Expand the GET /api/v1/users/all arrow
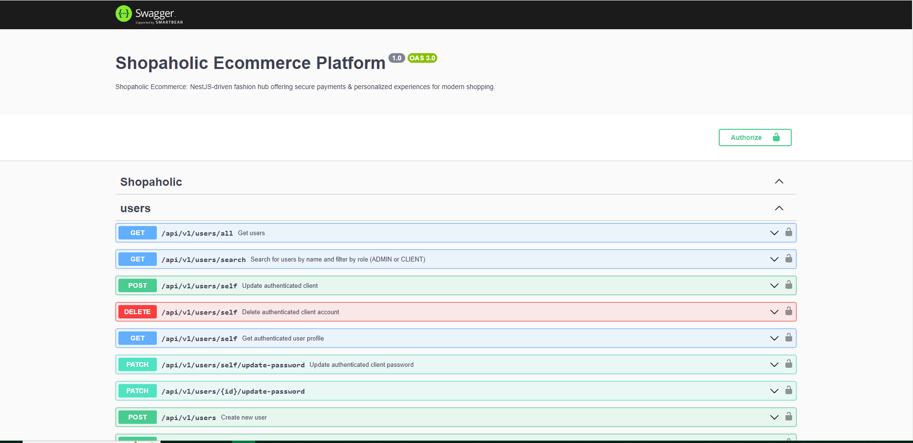This screenshot has width=913, height=443. click(774, 233)
